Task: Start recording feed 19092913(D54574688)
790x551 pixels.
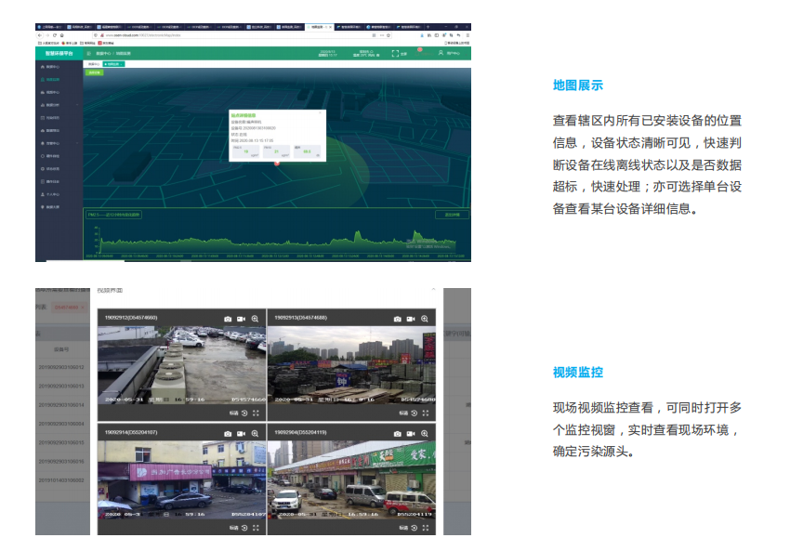Action: click(x=411, y=319)
